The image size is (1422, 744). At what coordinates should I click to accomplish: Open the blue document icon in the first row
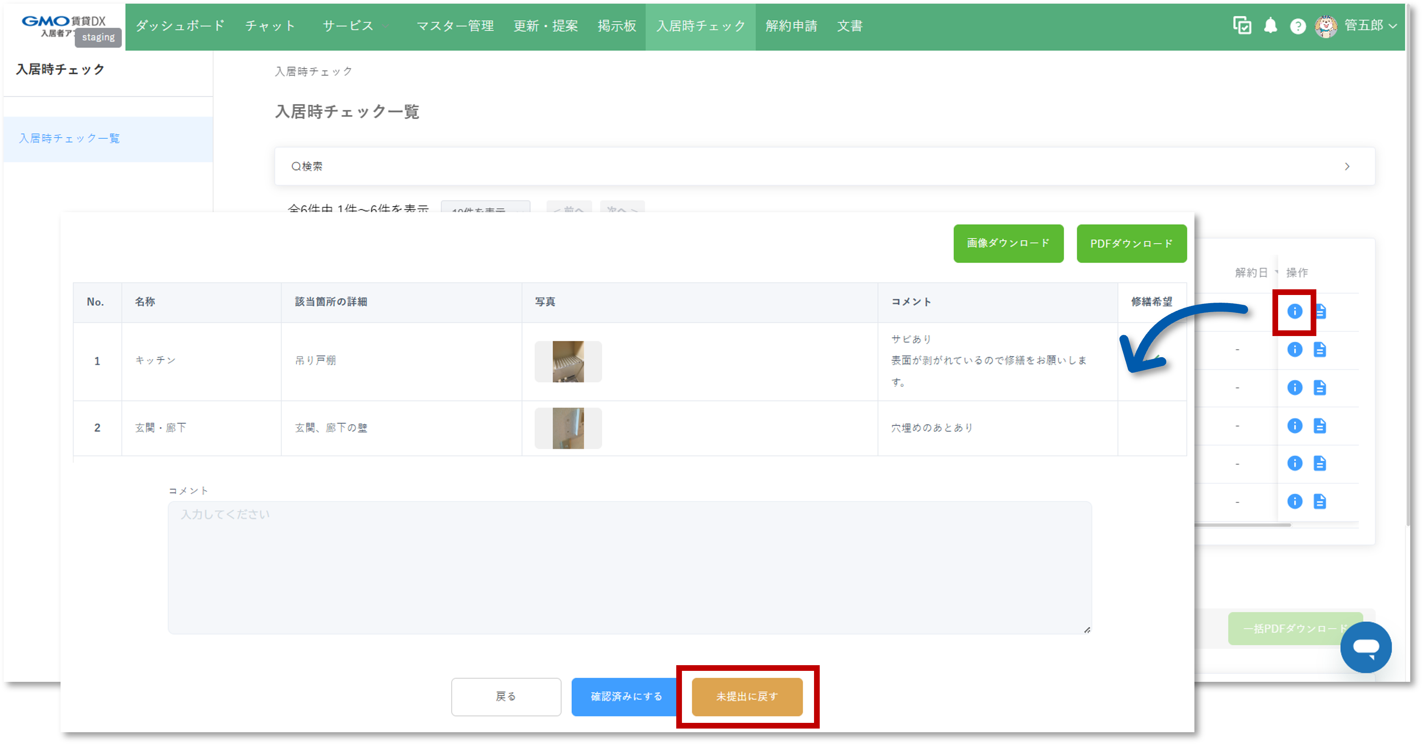pyautogui.click(x=1320, y=312)
